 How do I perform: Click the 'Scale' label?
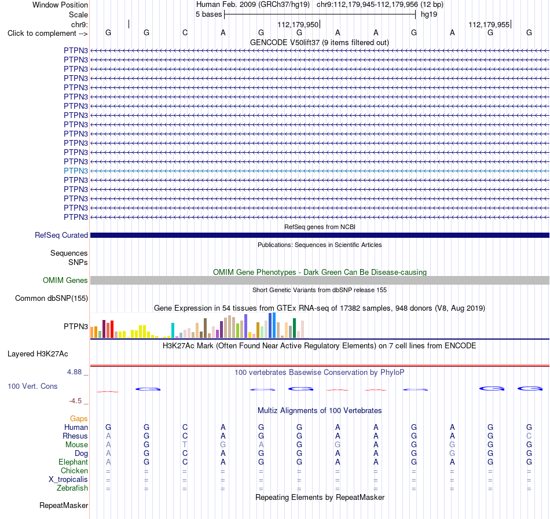pos(78,14)
